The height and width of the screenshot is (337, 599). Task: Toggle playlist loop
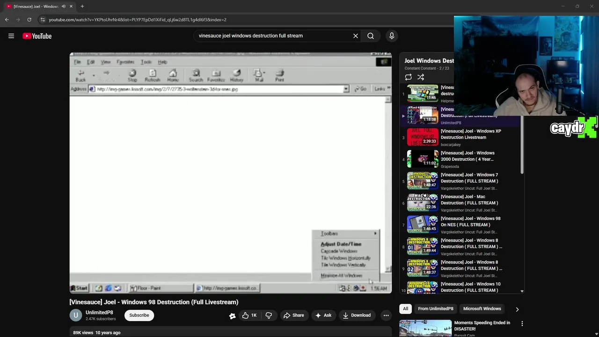click(409, 77)
